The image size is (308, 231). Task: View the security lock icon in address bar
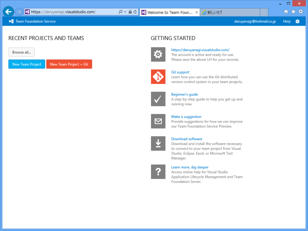[130, 12]
